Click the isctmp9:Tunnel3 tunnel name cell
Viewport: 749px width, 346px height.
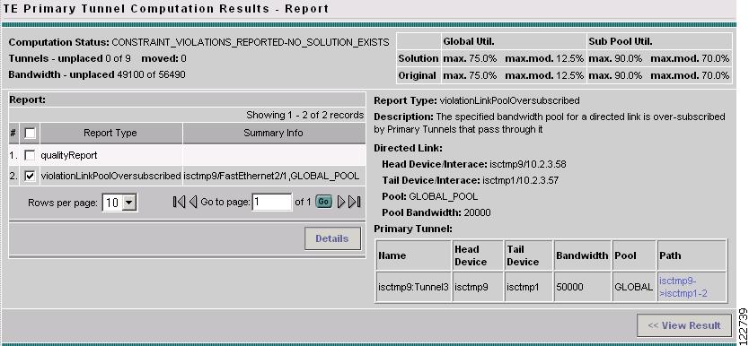point(414,288)
